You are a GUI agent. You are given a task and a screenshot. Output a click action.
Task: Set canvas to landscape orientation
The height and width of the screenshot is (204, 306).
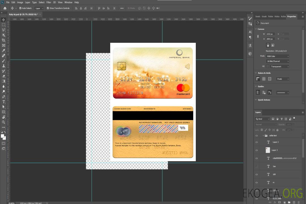(x=273, y=45)
